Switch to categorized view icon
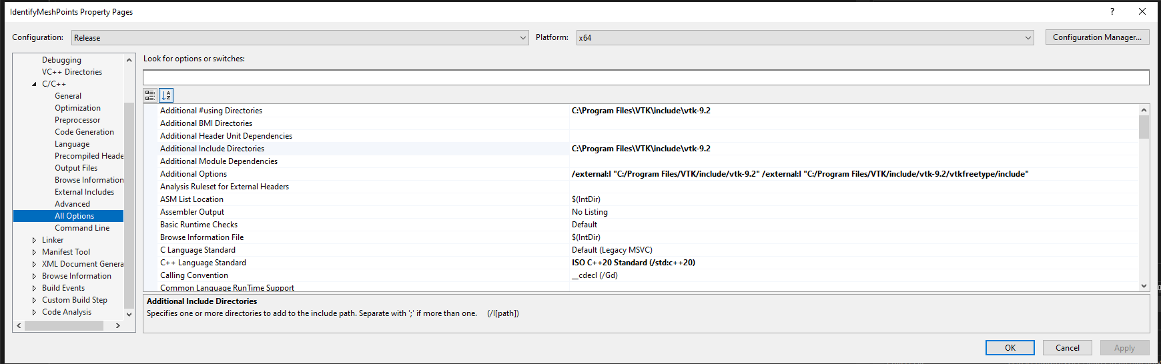 tap(150, 95)
